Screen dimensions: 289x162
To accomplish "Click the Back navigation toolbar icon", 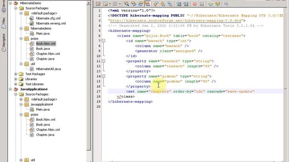I will [106, 4].
